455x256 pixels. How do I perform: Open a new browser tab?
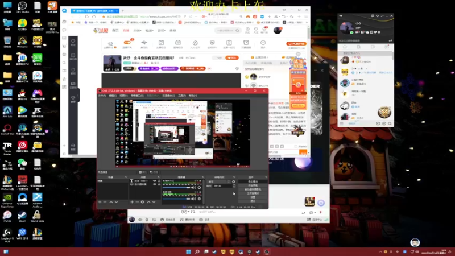[x=122, y=11]
